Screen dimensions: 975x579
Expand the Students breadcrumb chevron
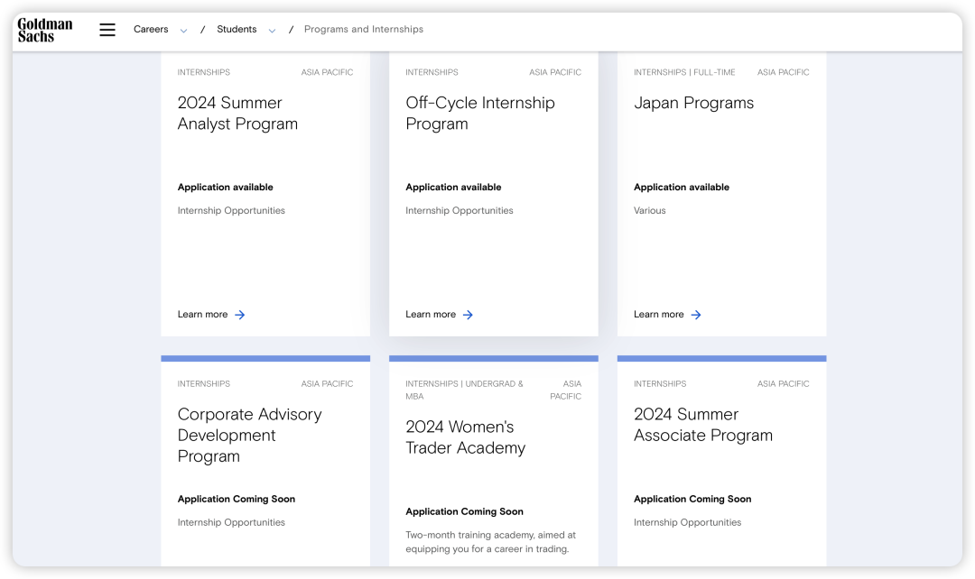point(272,31)
